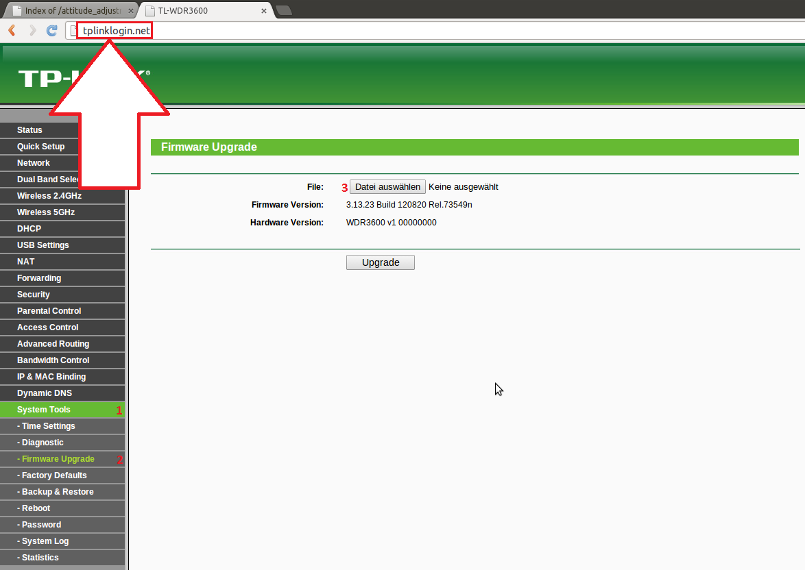Image resolution: width=805 pixels, height=570 pixels.
Task: Open Statistics submenu
Action: [62, 557]
